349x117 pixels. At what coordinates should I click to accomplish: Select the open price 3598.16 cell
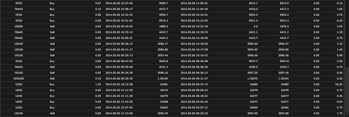163,73
